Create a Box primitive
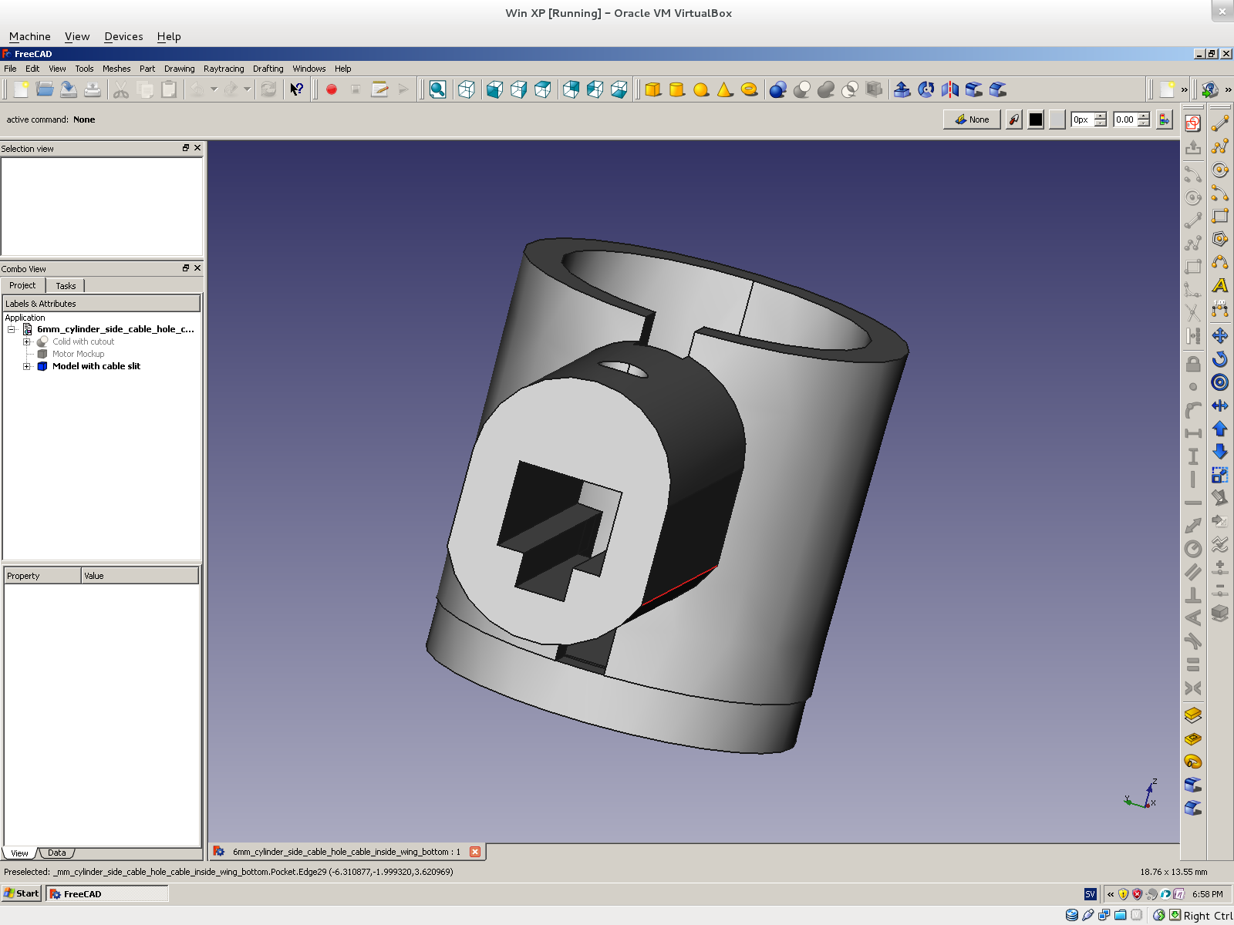Viewport: 1234px width, 925px height. click(653, 89)
